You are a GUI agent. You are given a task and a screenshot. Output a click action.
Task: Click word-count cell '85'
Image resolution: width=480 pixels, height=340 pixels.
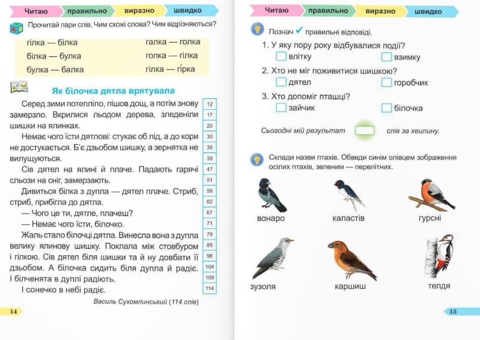[x=209, y=245]
